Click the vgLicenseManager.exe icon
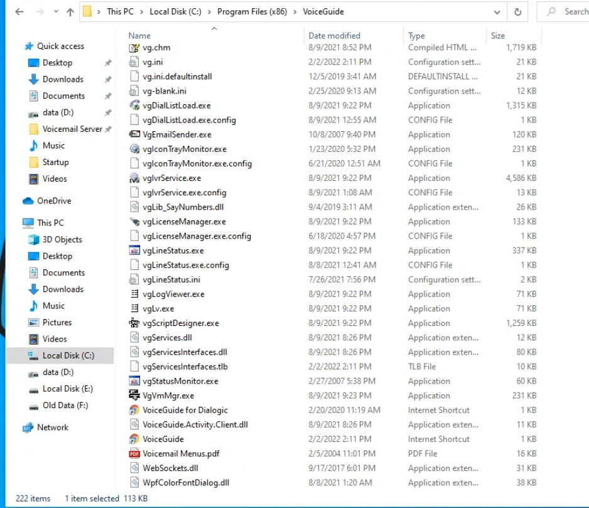The image size is (589, 508). (x=134, y=222)
